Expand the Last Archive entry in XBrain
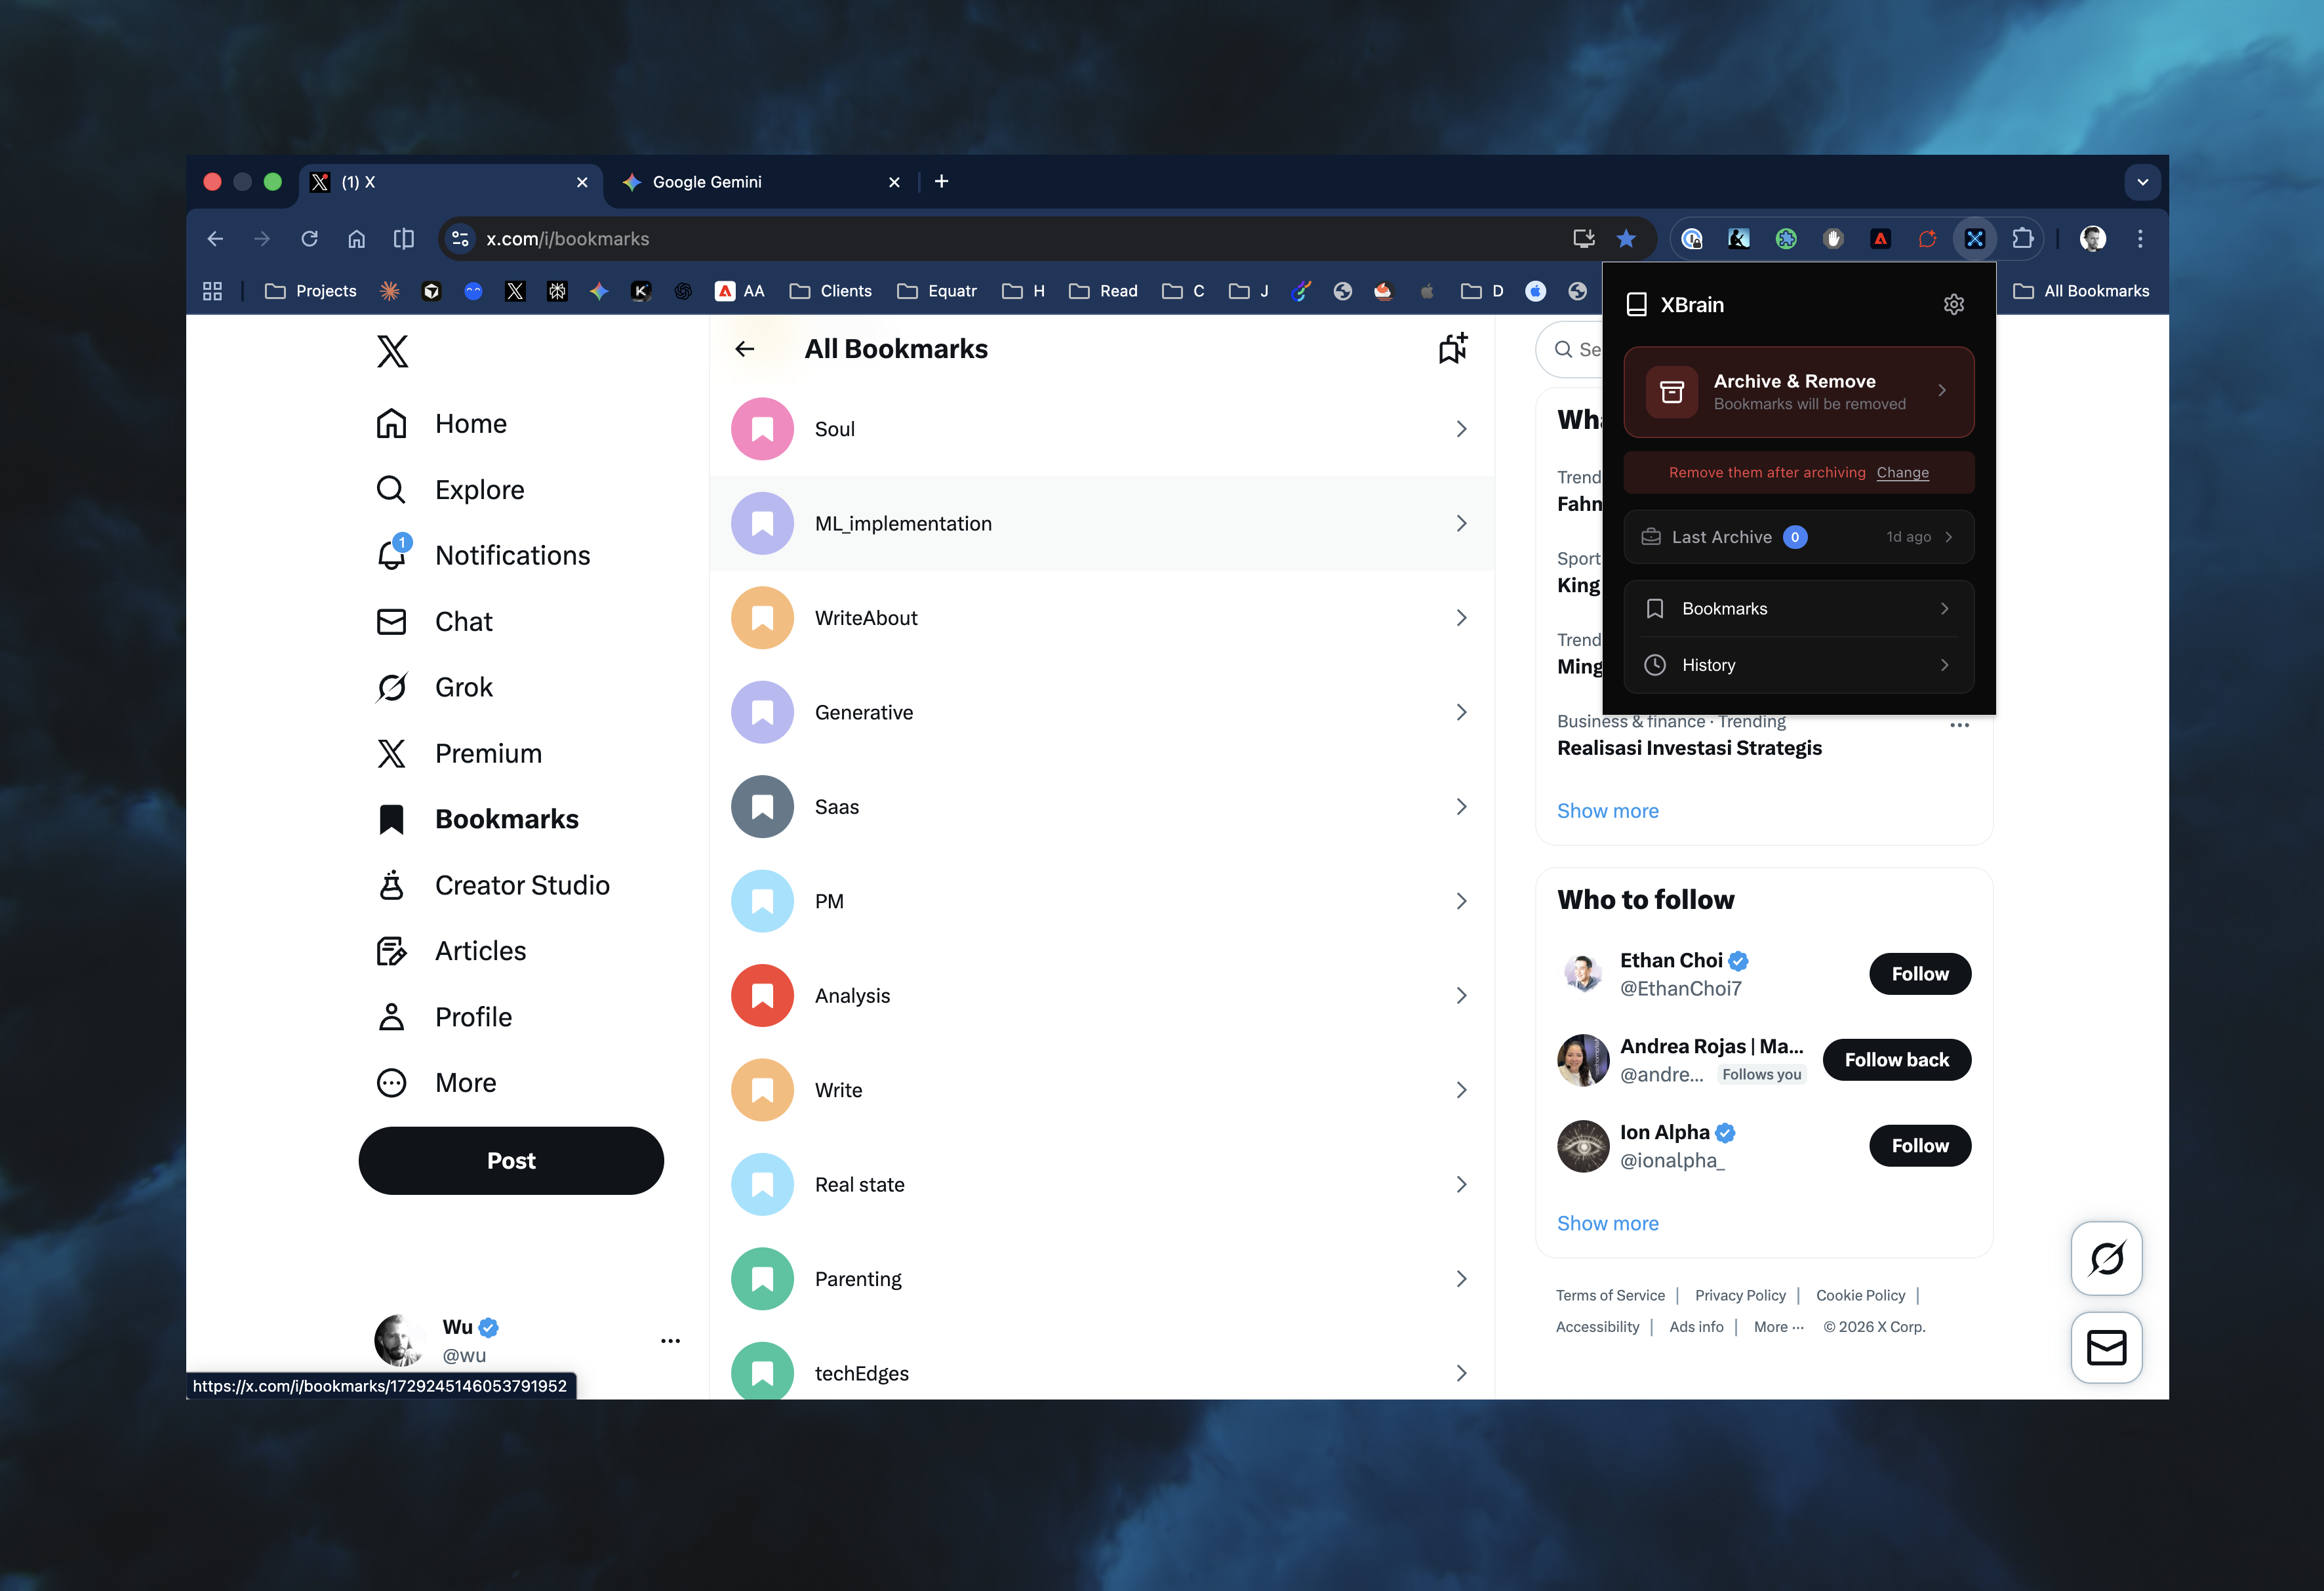The width and height of the screenshot is (2324, 1591). point(1797,537)
